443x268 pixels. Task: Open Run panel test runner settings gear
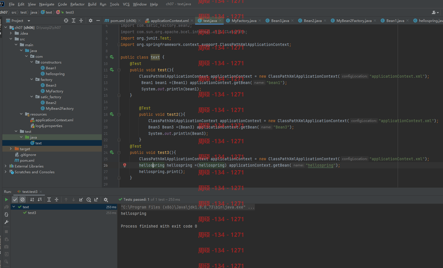coord(106,200)
